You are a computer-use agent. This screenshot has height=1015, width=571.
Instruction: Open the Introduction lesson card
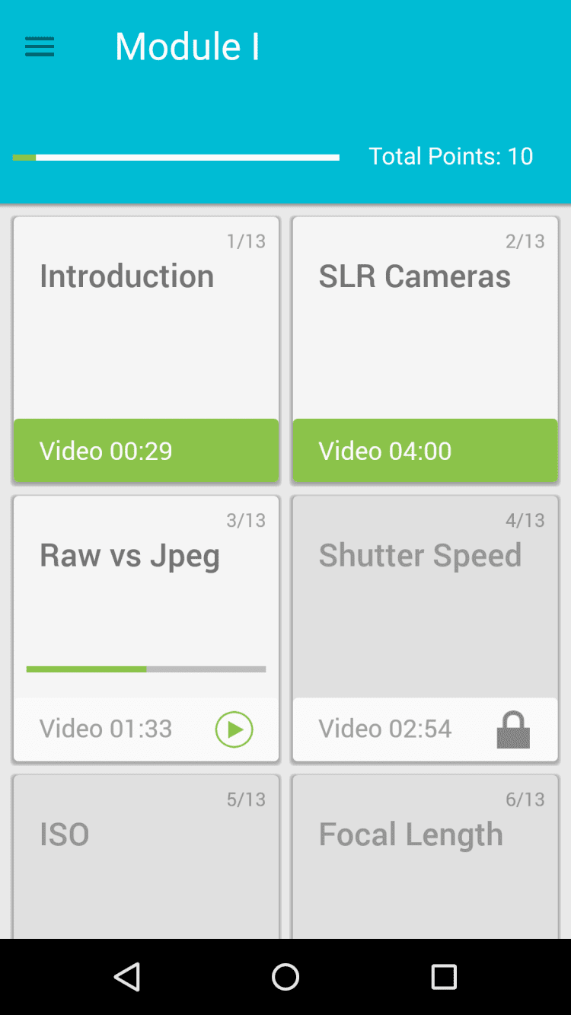(x=145, y=335)
